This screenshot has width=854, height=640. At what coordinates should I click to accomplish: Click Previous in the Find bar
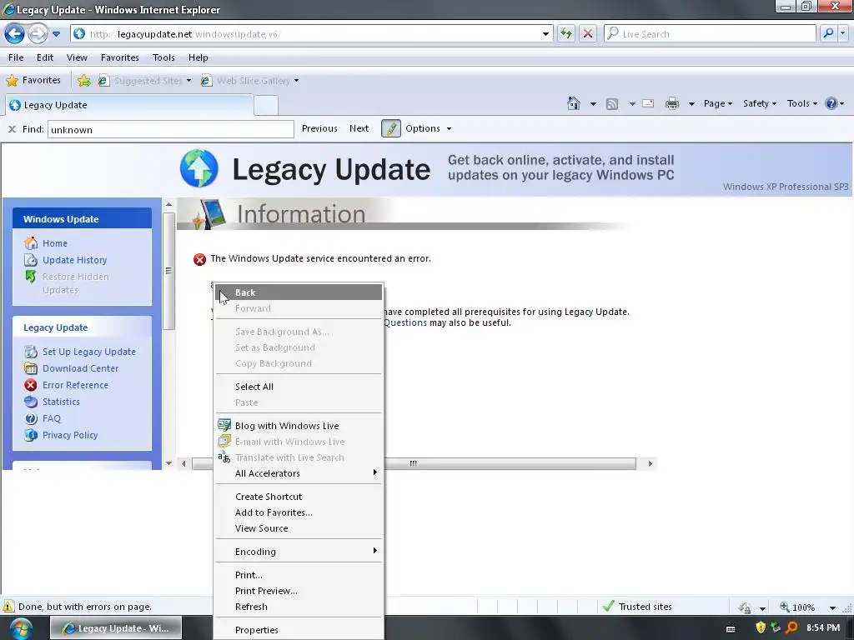(319, 128)
